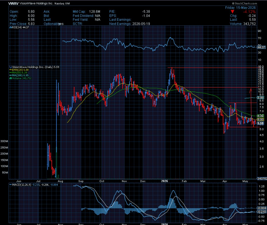This screenshot has width=267, height=225.
Task: Click the RSI 44.37 value tag on axis
Action: (261, 47)
